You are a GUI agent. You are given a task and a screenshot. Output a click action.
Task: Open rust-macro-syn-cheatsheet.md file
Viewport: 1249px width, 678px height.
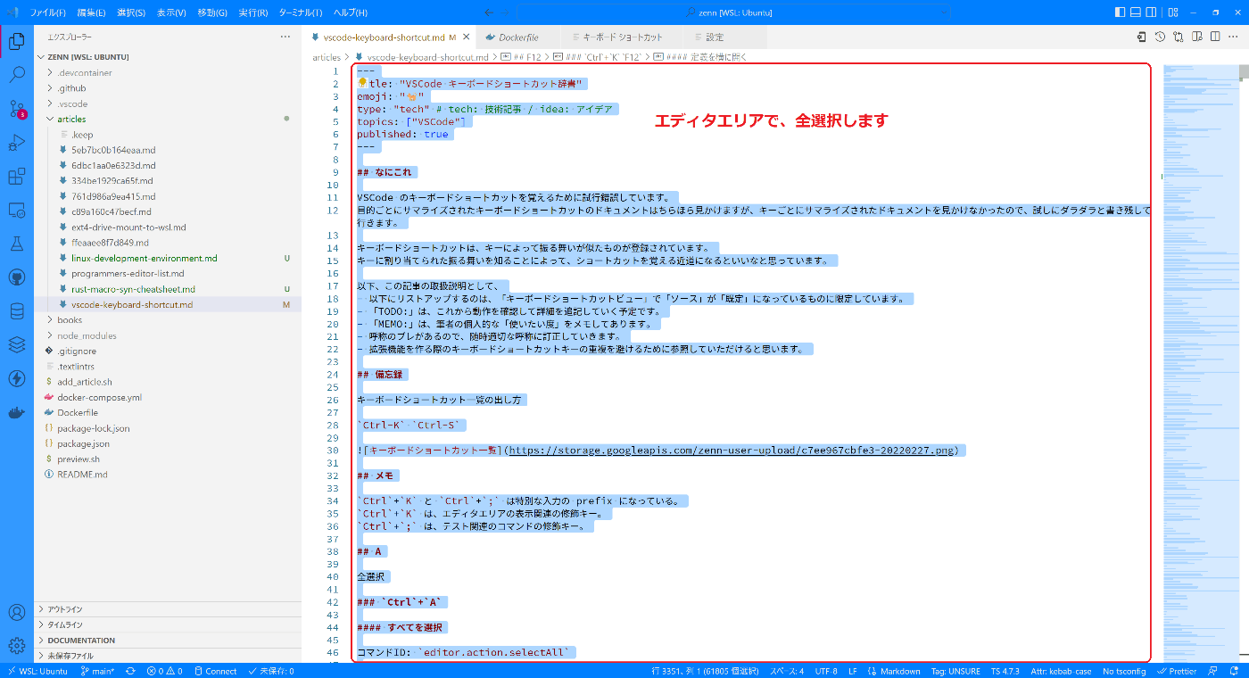[x=168, y=289]
